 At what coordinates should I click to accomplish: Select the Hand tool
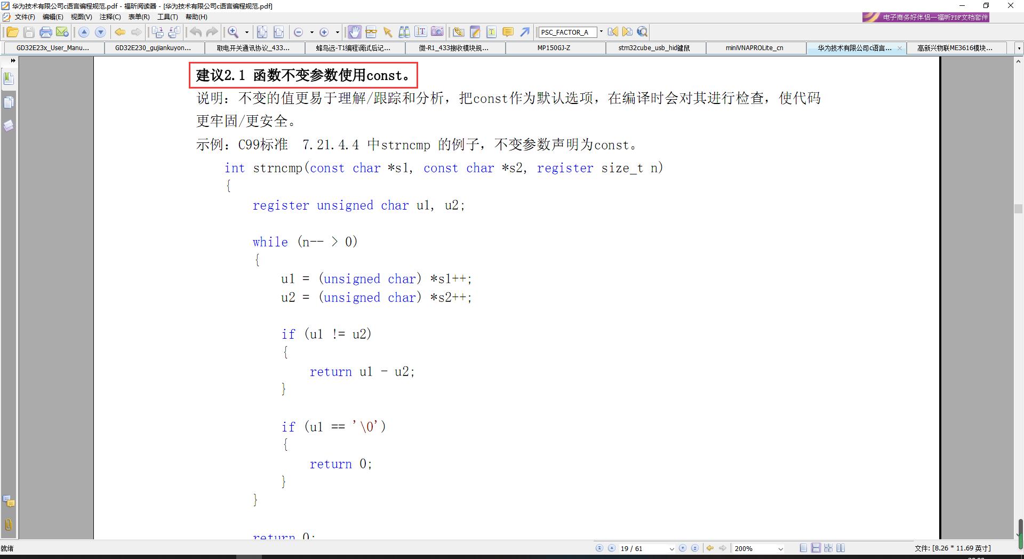354,32
